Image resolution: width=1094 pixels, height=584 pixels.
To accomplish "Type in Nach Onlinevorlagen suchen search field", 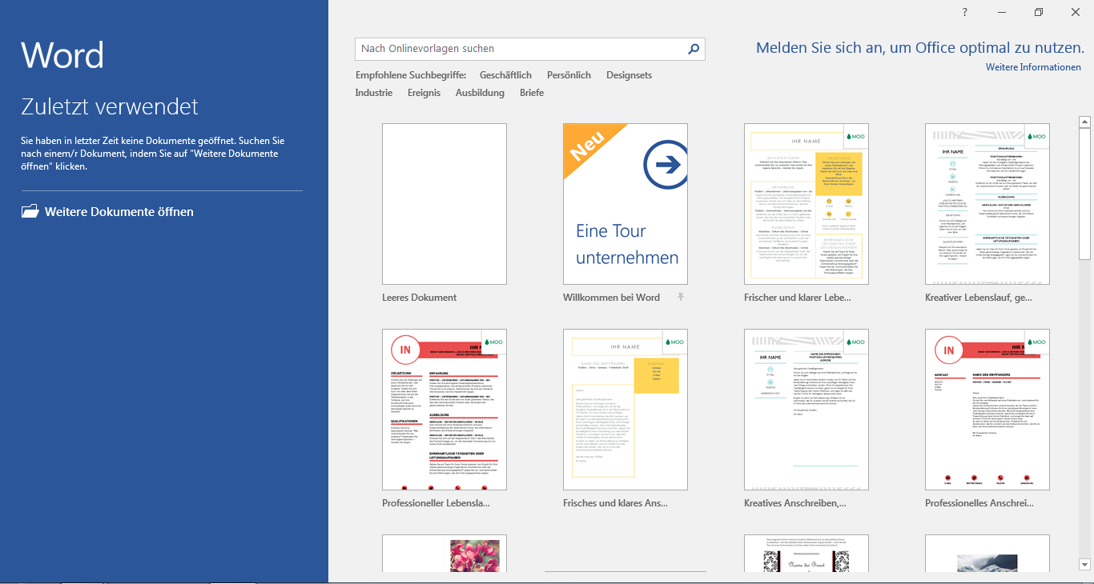I will click(x=519, y=50).
